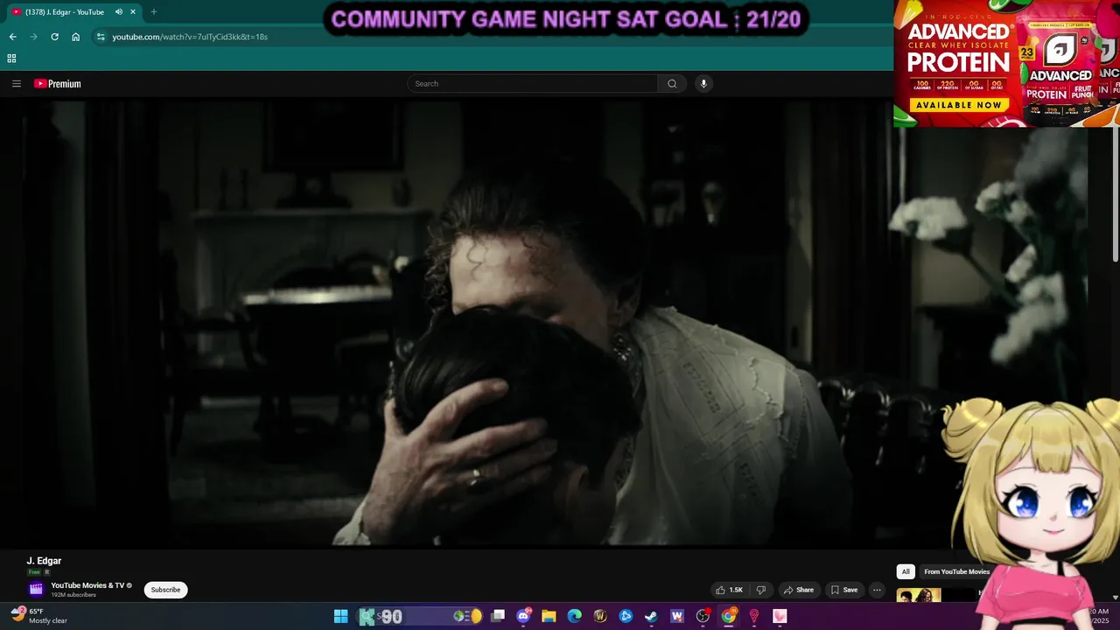
Task: Subscribe to YouTube Movies & TV
Action: (x=165, y=590)
